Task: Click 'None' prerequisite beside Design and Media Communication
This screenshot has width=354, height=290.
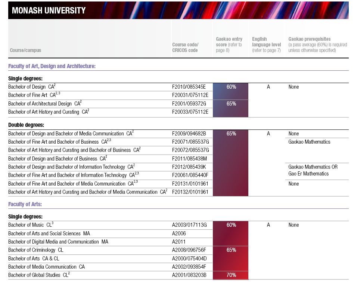Action: click(x=294, y=134)
